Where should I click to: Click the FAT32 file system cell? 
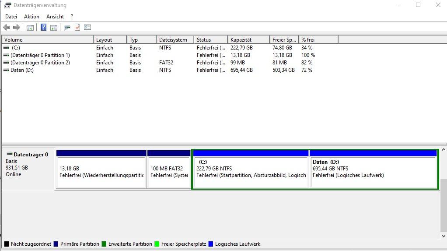(166, 63)
